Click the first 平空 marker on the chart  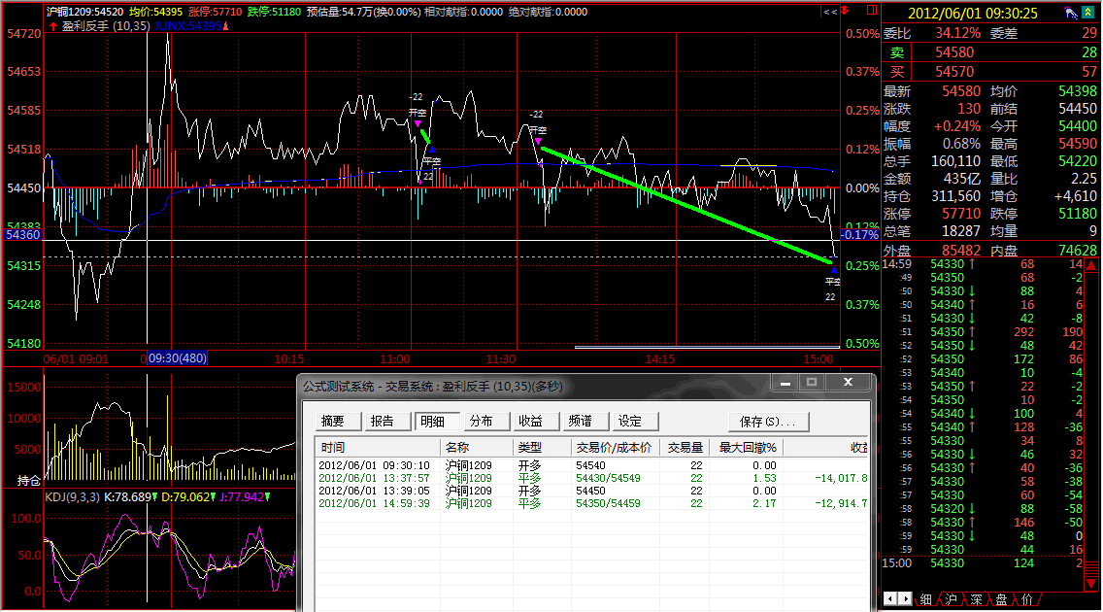pos(432,162)
